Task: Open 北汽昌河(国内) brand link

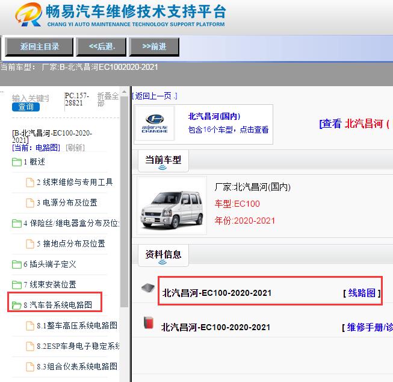Action: click(x=214, y=116)
